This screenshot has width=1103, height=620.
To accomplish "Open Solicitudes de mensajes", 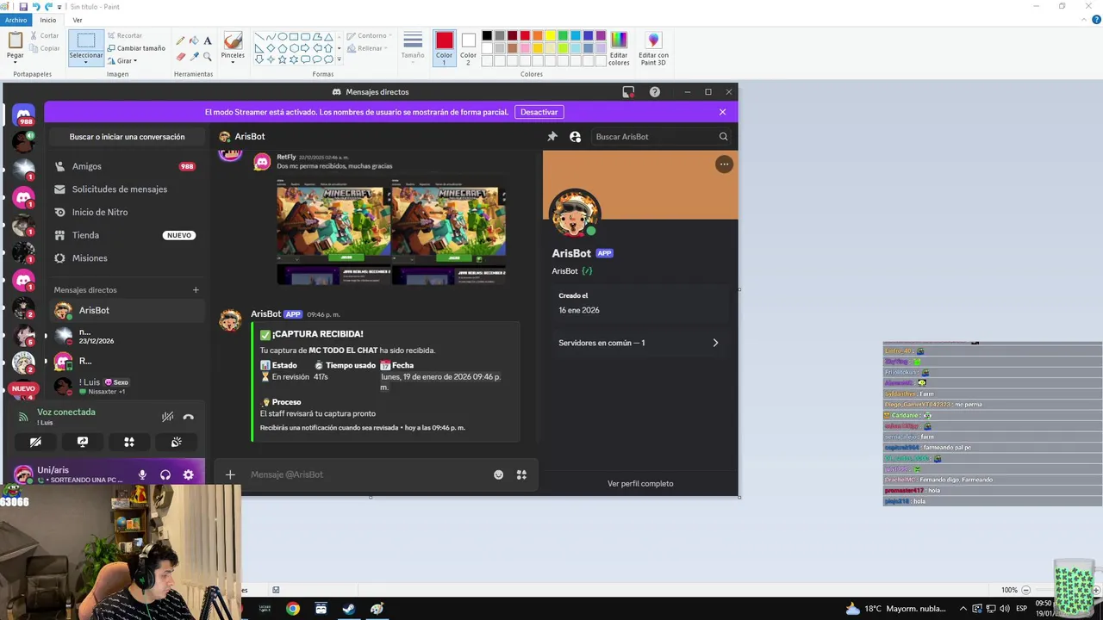I will (126, 189).
